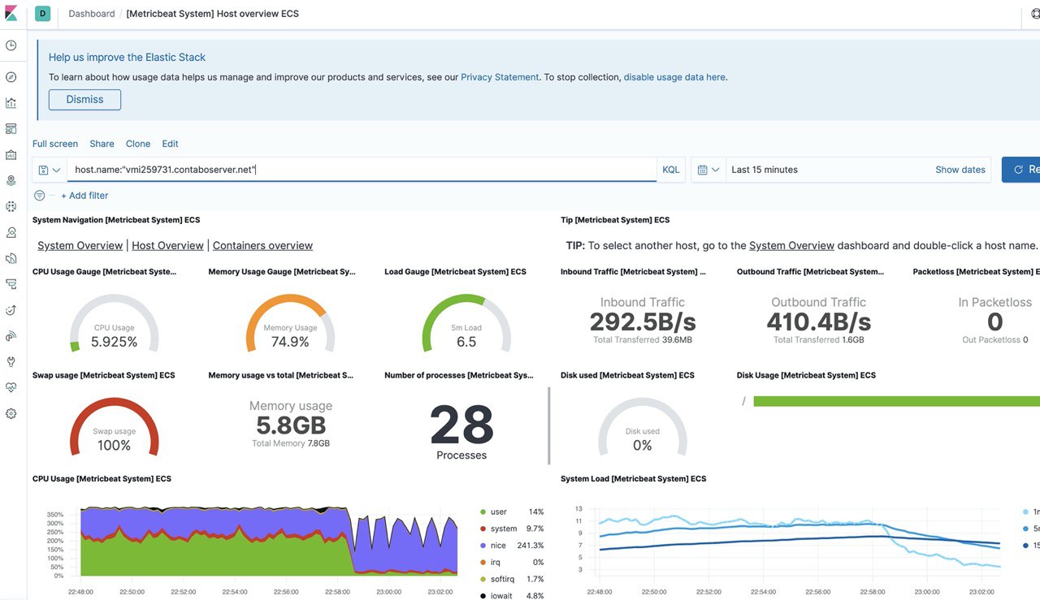Switch the dashboard to Full screen
Viewport: 1040px width, 600px height.
[x=55, y=144]
